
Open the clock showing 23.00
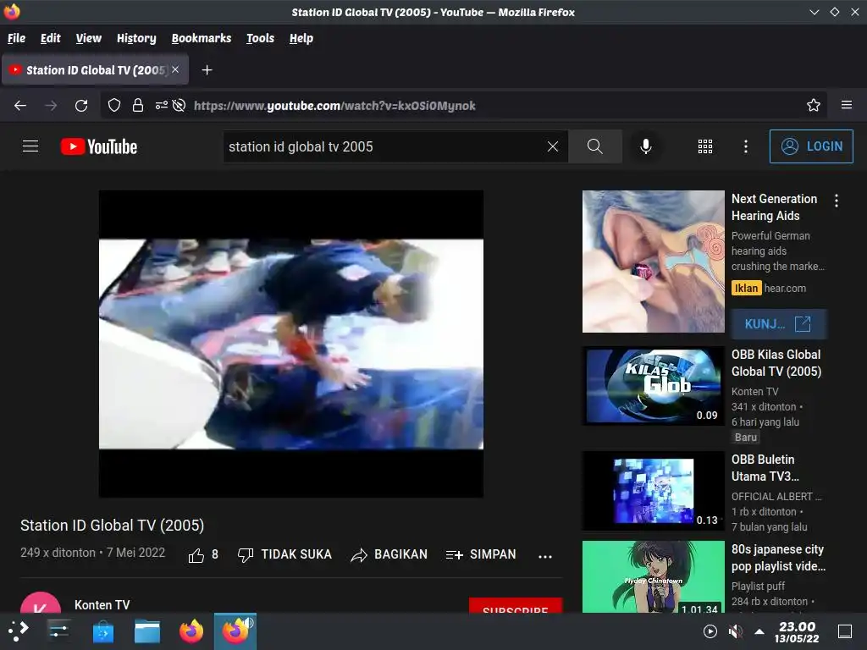[x=797, y=631]
